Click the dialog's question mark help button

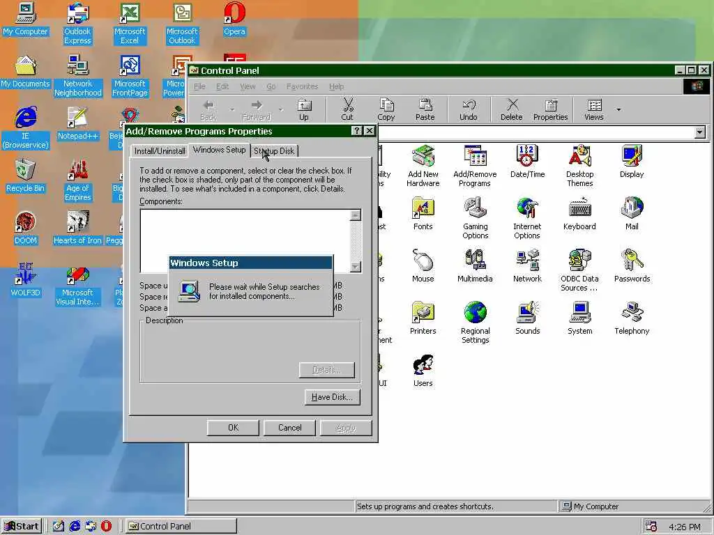[356, 131]
